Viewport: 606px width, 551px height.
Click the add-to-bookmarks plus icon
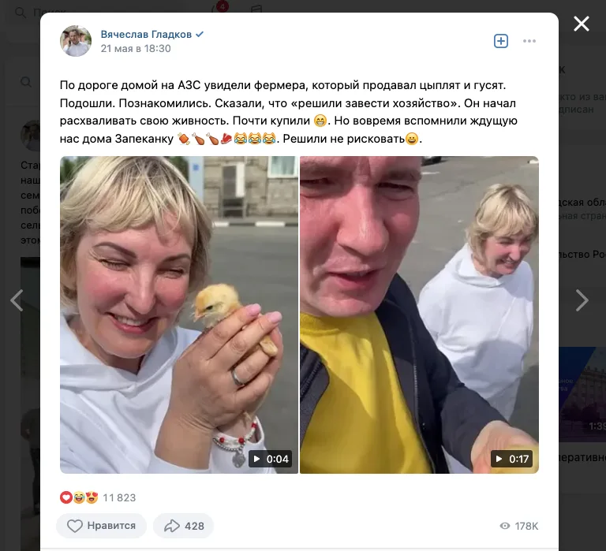coord(501,41)
